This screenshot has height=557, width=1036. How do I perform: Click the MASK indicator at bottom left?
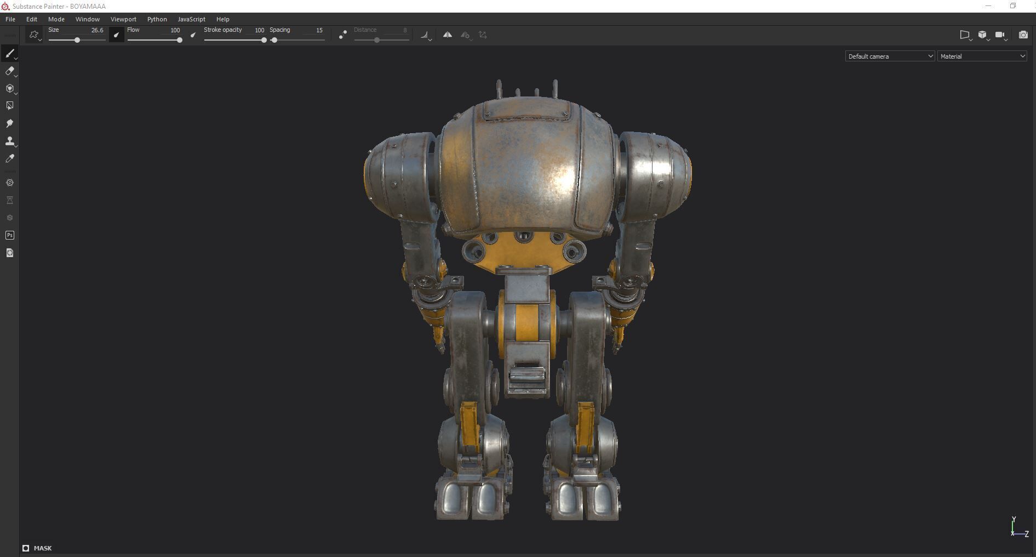click(37, 548)
